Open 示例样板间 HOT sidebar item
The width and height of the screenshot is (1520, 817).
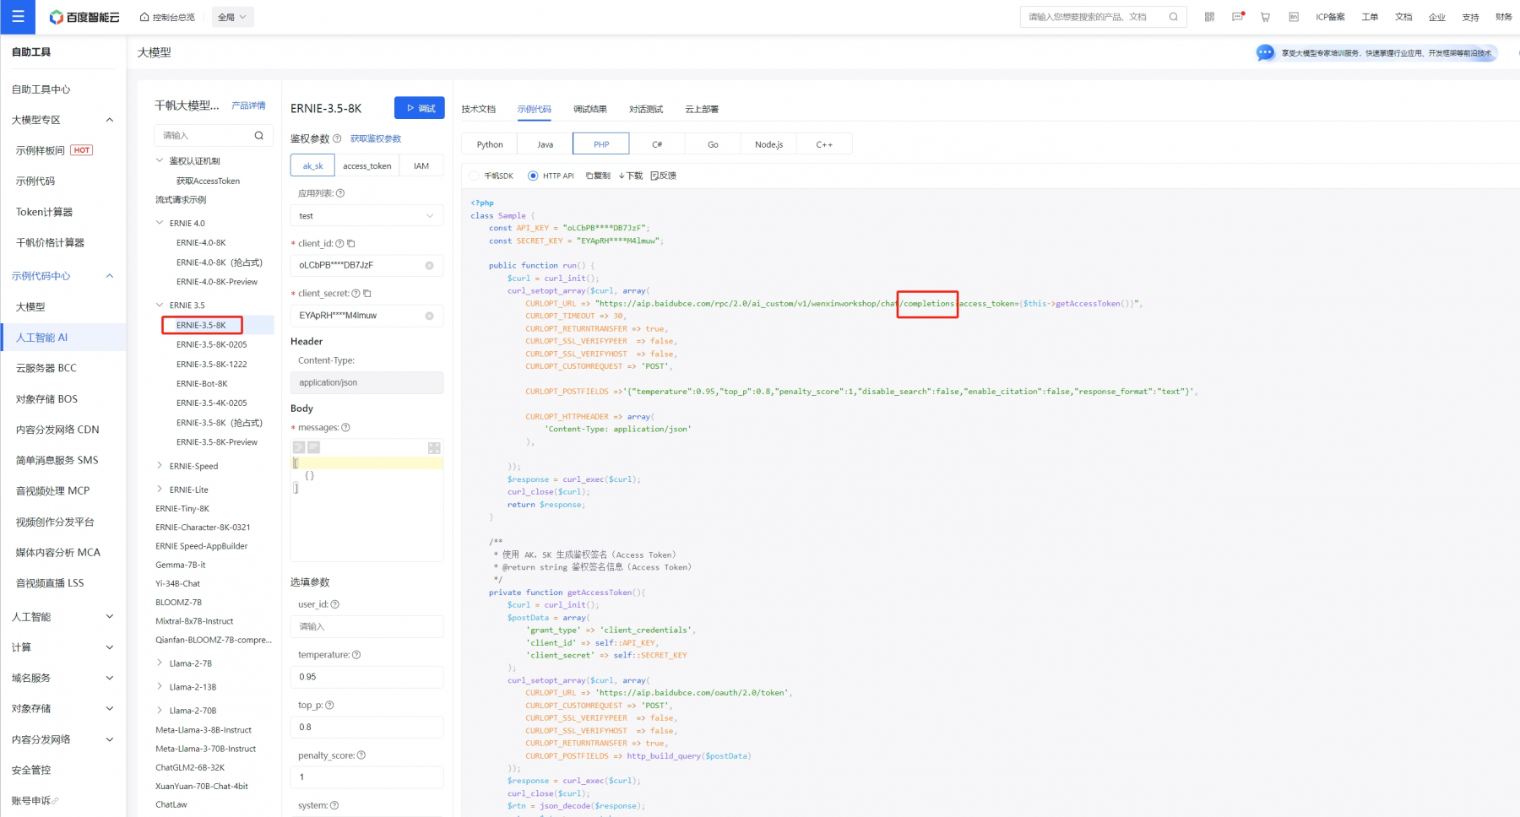tap(54, 150)
